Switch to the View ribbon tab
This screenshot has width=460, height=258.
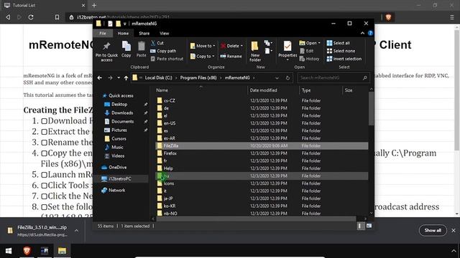[x=165, y=34]
